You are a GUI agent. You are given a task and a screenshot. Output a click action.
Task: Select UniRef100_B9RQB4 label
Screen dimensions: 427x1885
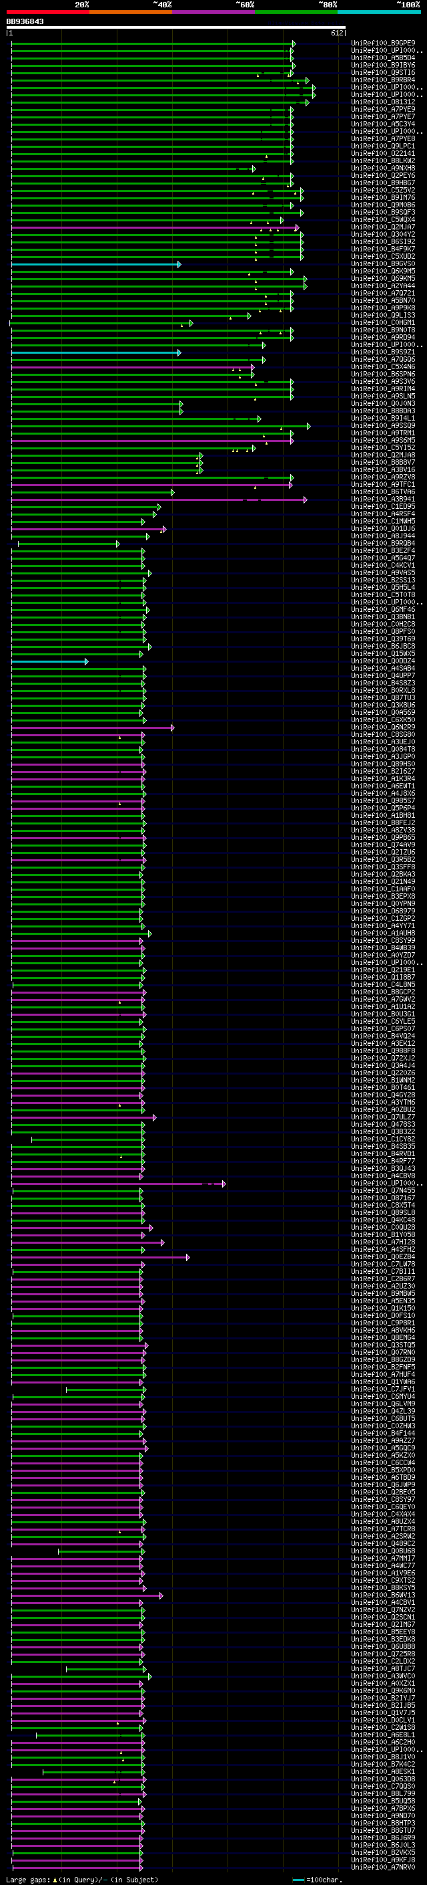tap(383, 543)
